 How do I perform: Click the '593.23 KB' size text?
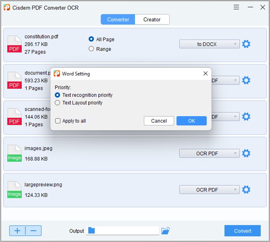point(36,81)
